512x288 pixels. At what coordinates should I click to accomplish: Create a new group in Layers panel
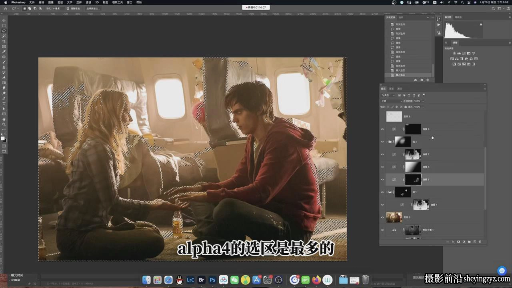(x=469, y=242)
